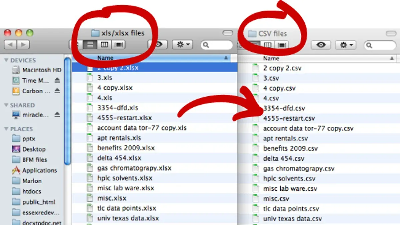Switch left window to column view
The image size is (400, 225).
[x=104, y=44]
